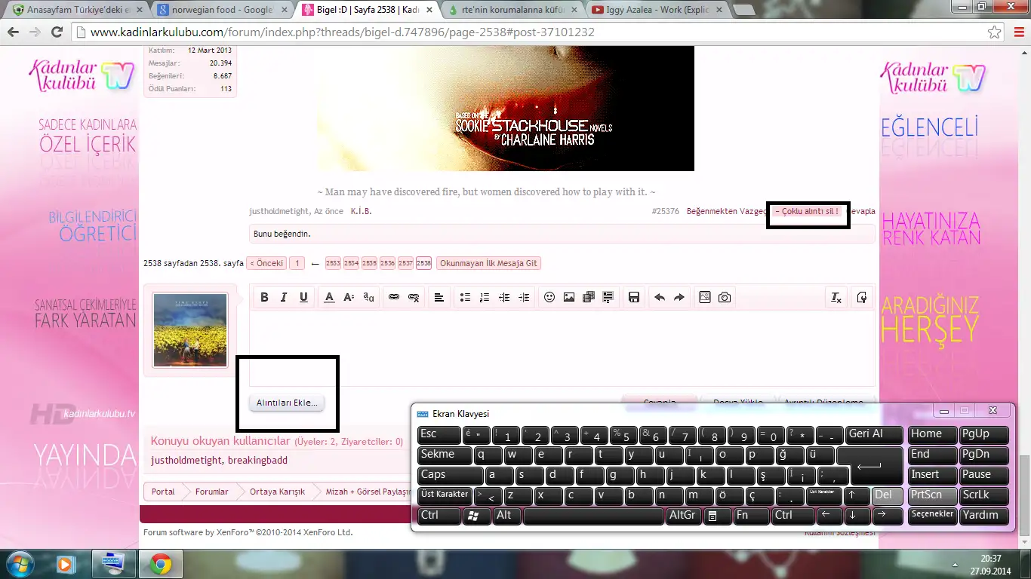
Task: Open Forumlar in the breadcrumb
Action: pyautogui.click(x=211, y=492)
